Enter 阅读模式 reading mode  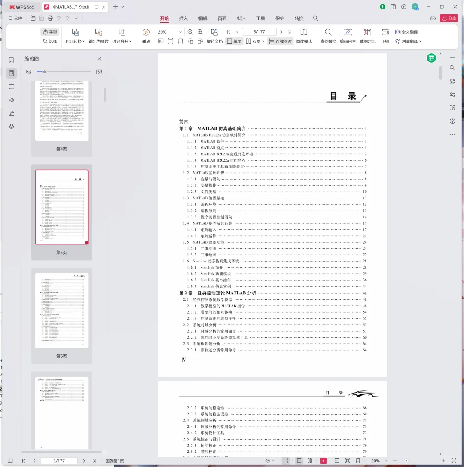[304, 36]
